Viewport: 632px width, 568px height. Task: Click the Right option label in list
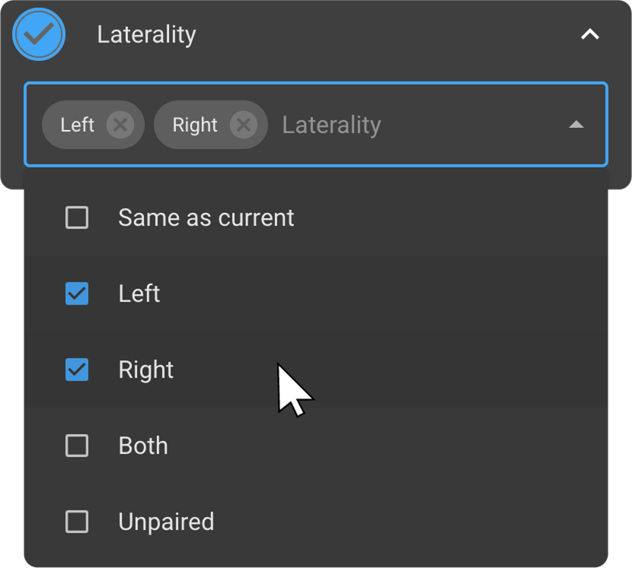click(x=146, y=370)
